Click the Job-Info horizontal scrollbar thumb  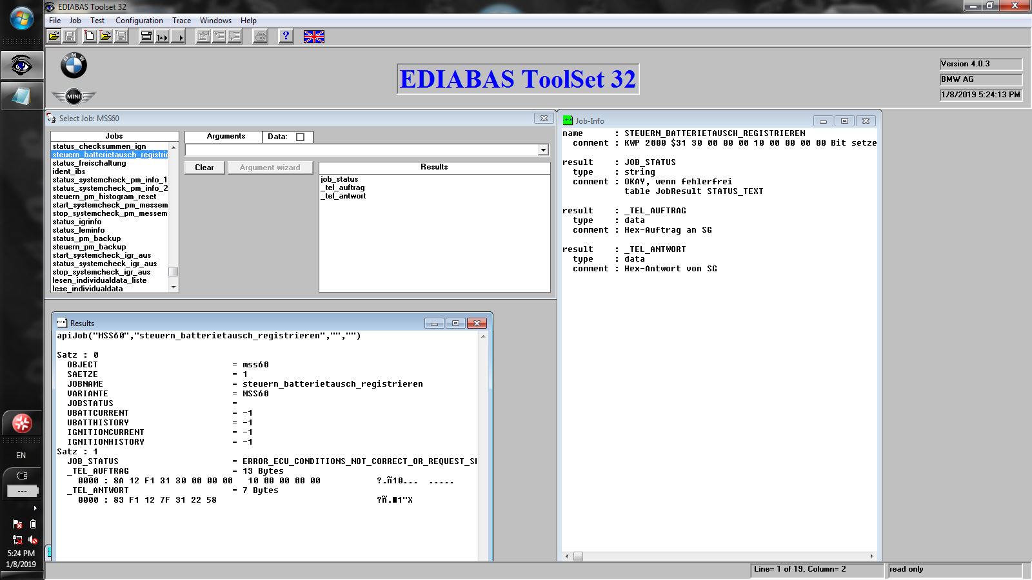click(x=578, y=557)
